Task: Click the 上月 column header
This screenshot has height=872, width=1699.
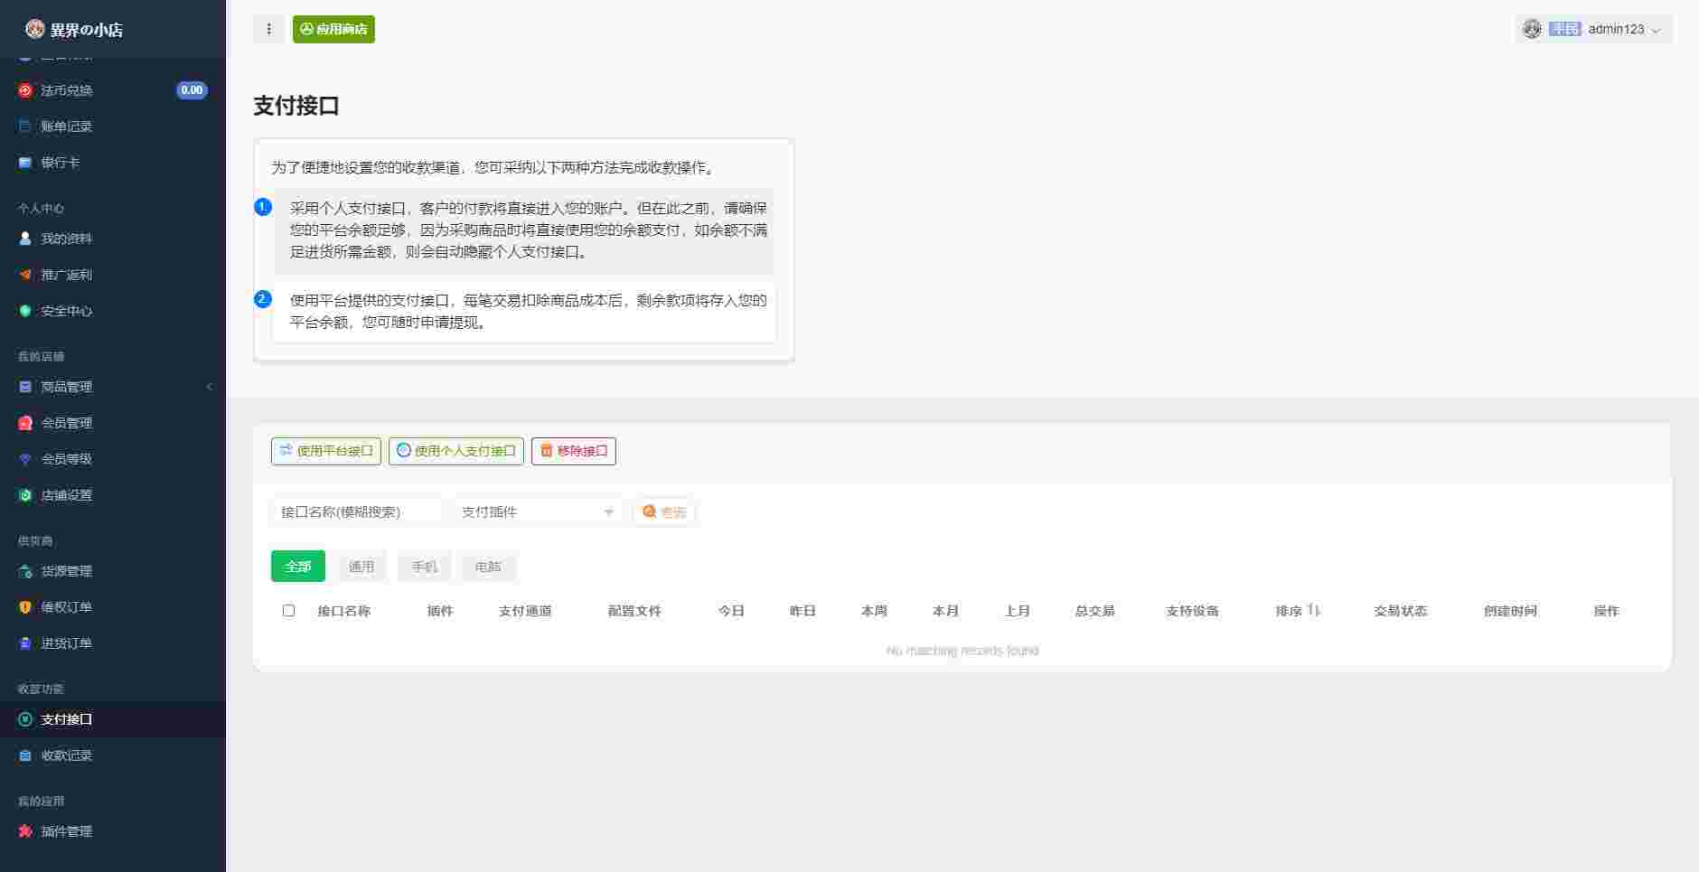Action: point(1017,611)
